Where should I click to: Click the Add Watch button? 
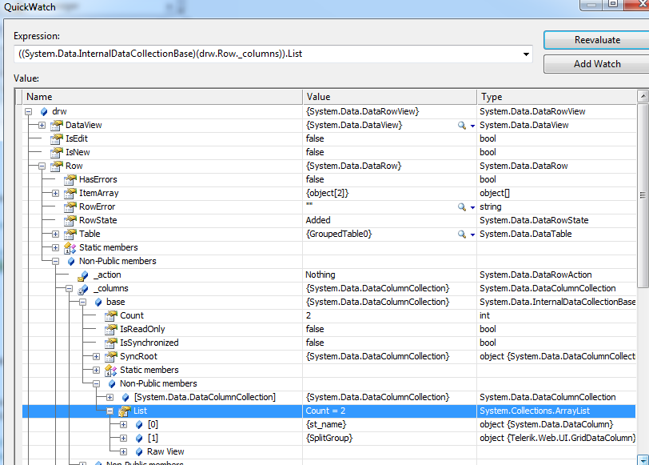(597, 63)
